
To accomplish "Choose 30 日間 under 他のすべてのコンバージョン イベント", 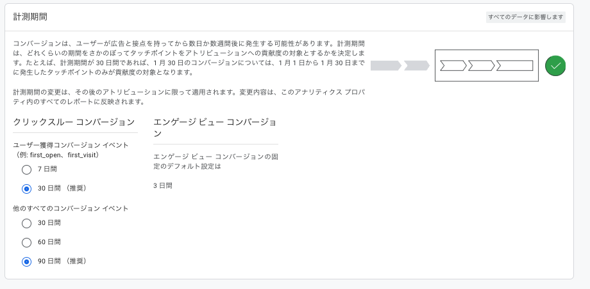I will click(x=26, y=223).
